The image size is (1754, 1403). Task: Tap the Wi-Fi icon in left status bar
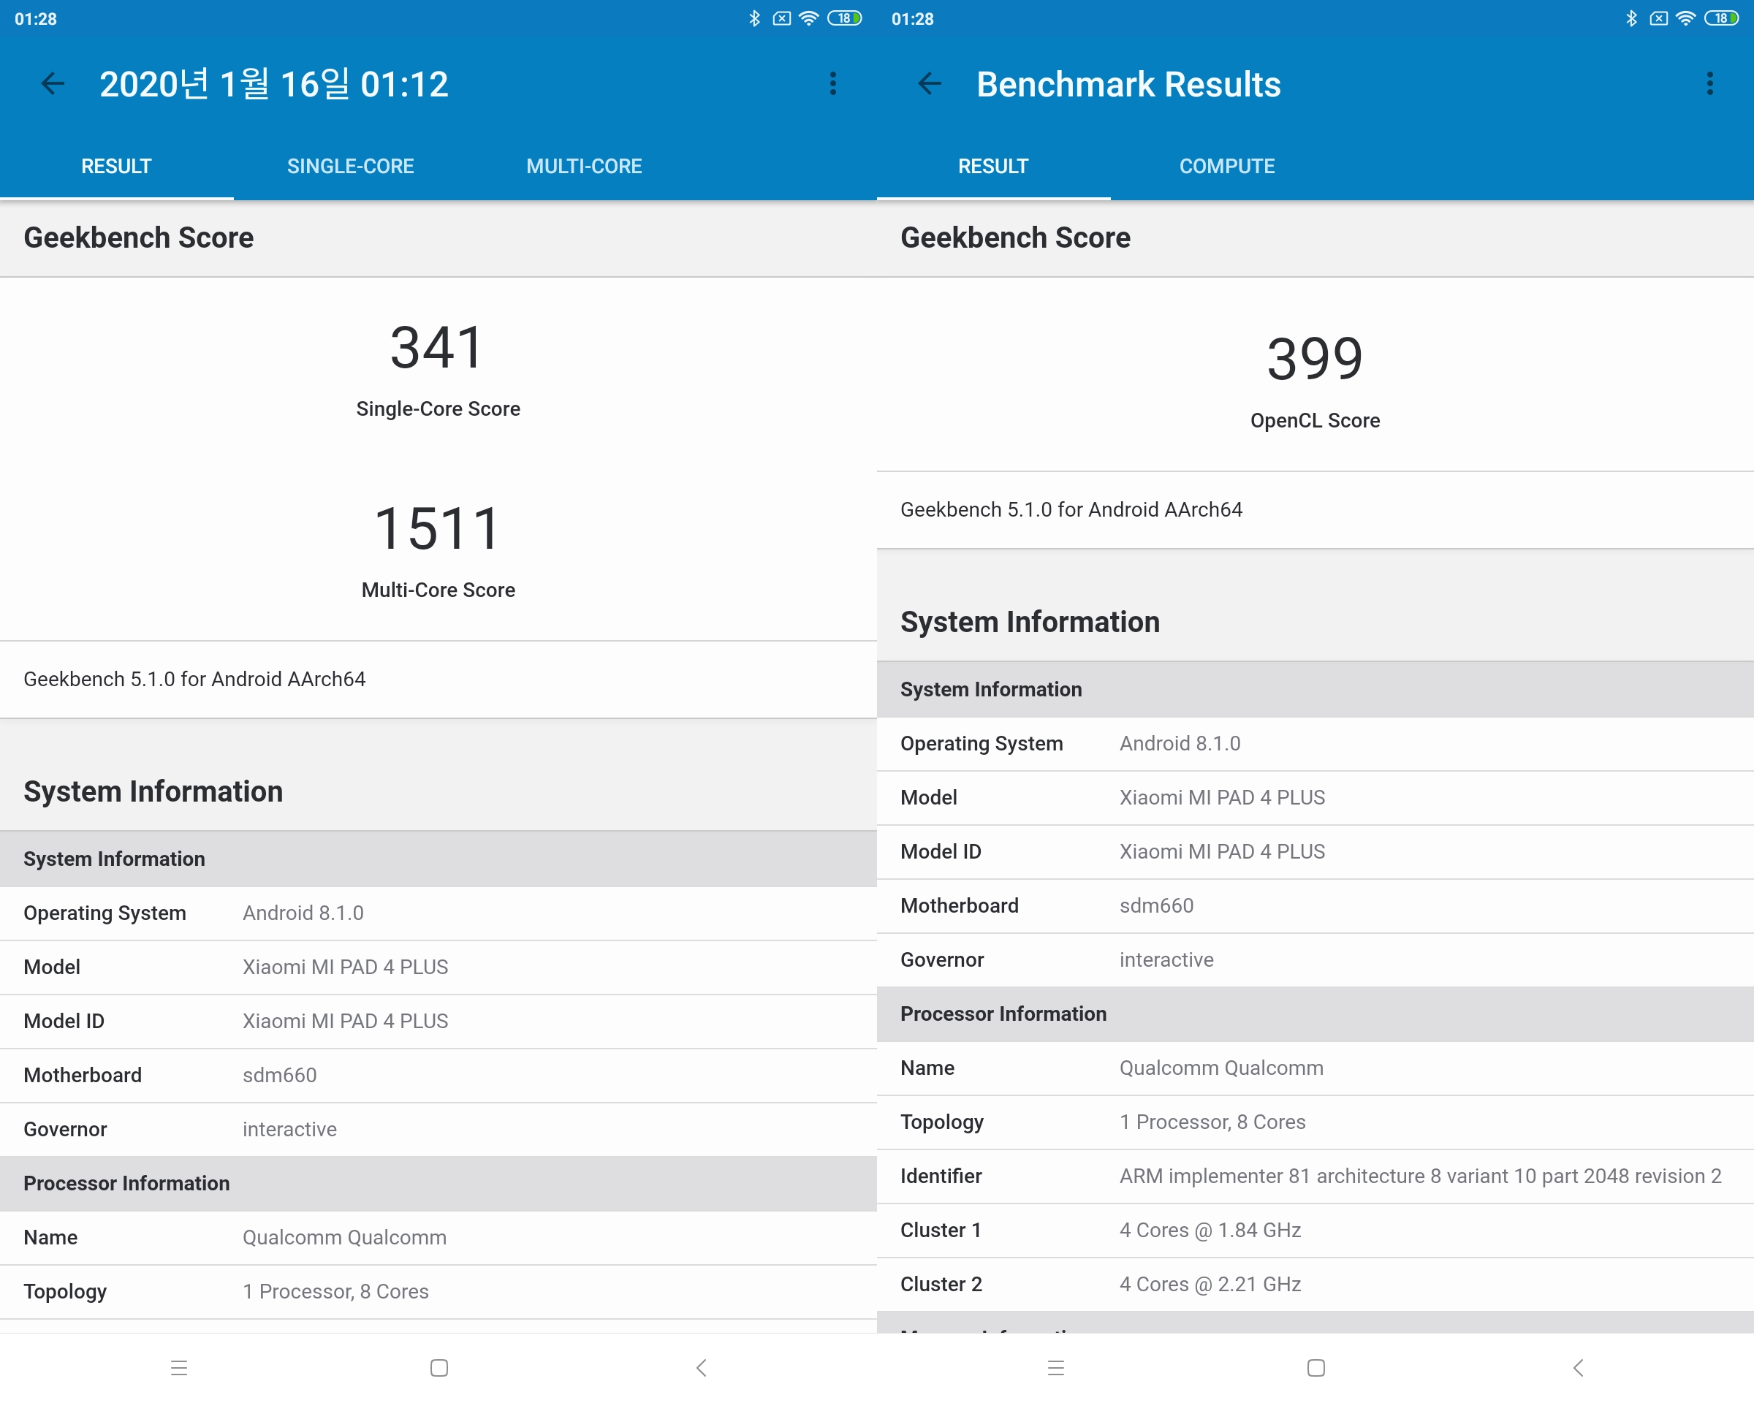coord(808,18)
